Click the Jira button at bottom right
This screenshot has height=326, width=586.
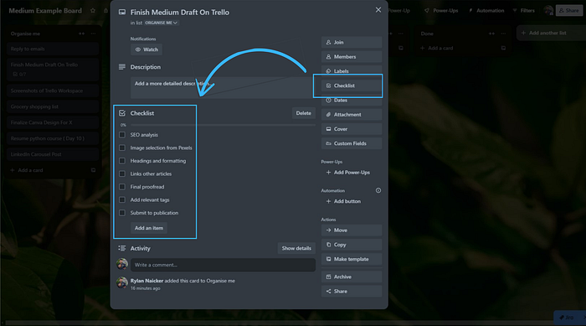point(567,318)
